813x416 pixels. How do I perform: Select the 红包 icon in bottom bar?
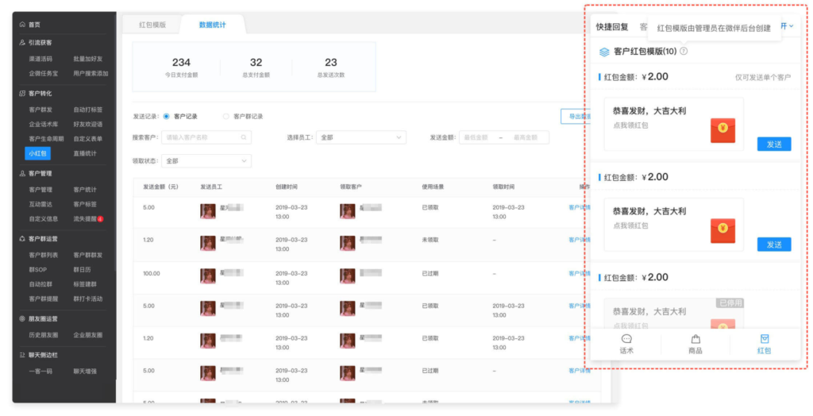coord(764,339)
